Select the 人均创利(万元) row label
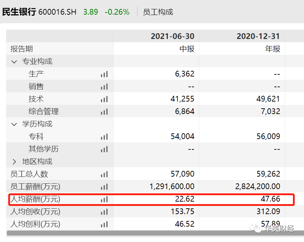The image size is (304, 242). click(x=35, y=224)
